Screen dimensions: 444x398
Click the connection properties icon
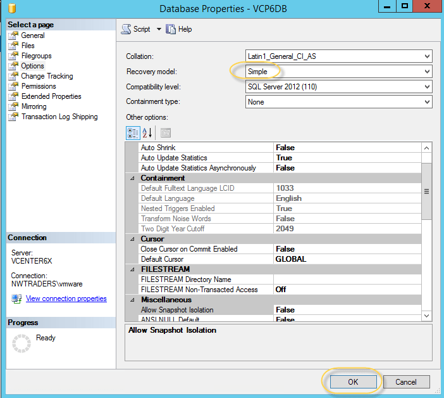[16, 298]
